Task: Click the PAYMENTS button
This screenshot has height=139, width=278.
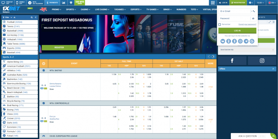Action: [52, 3]
